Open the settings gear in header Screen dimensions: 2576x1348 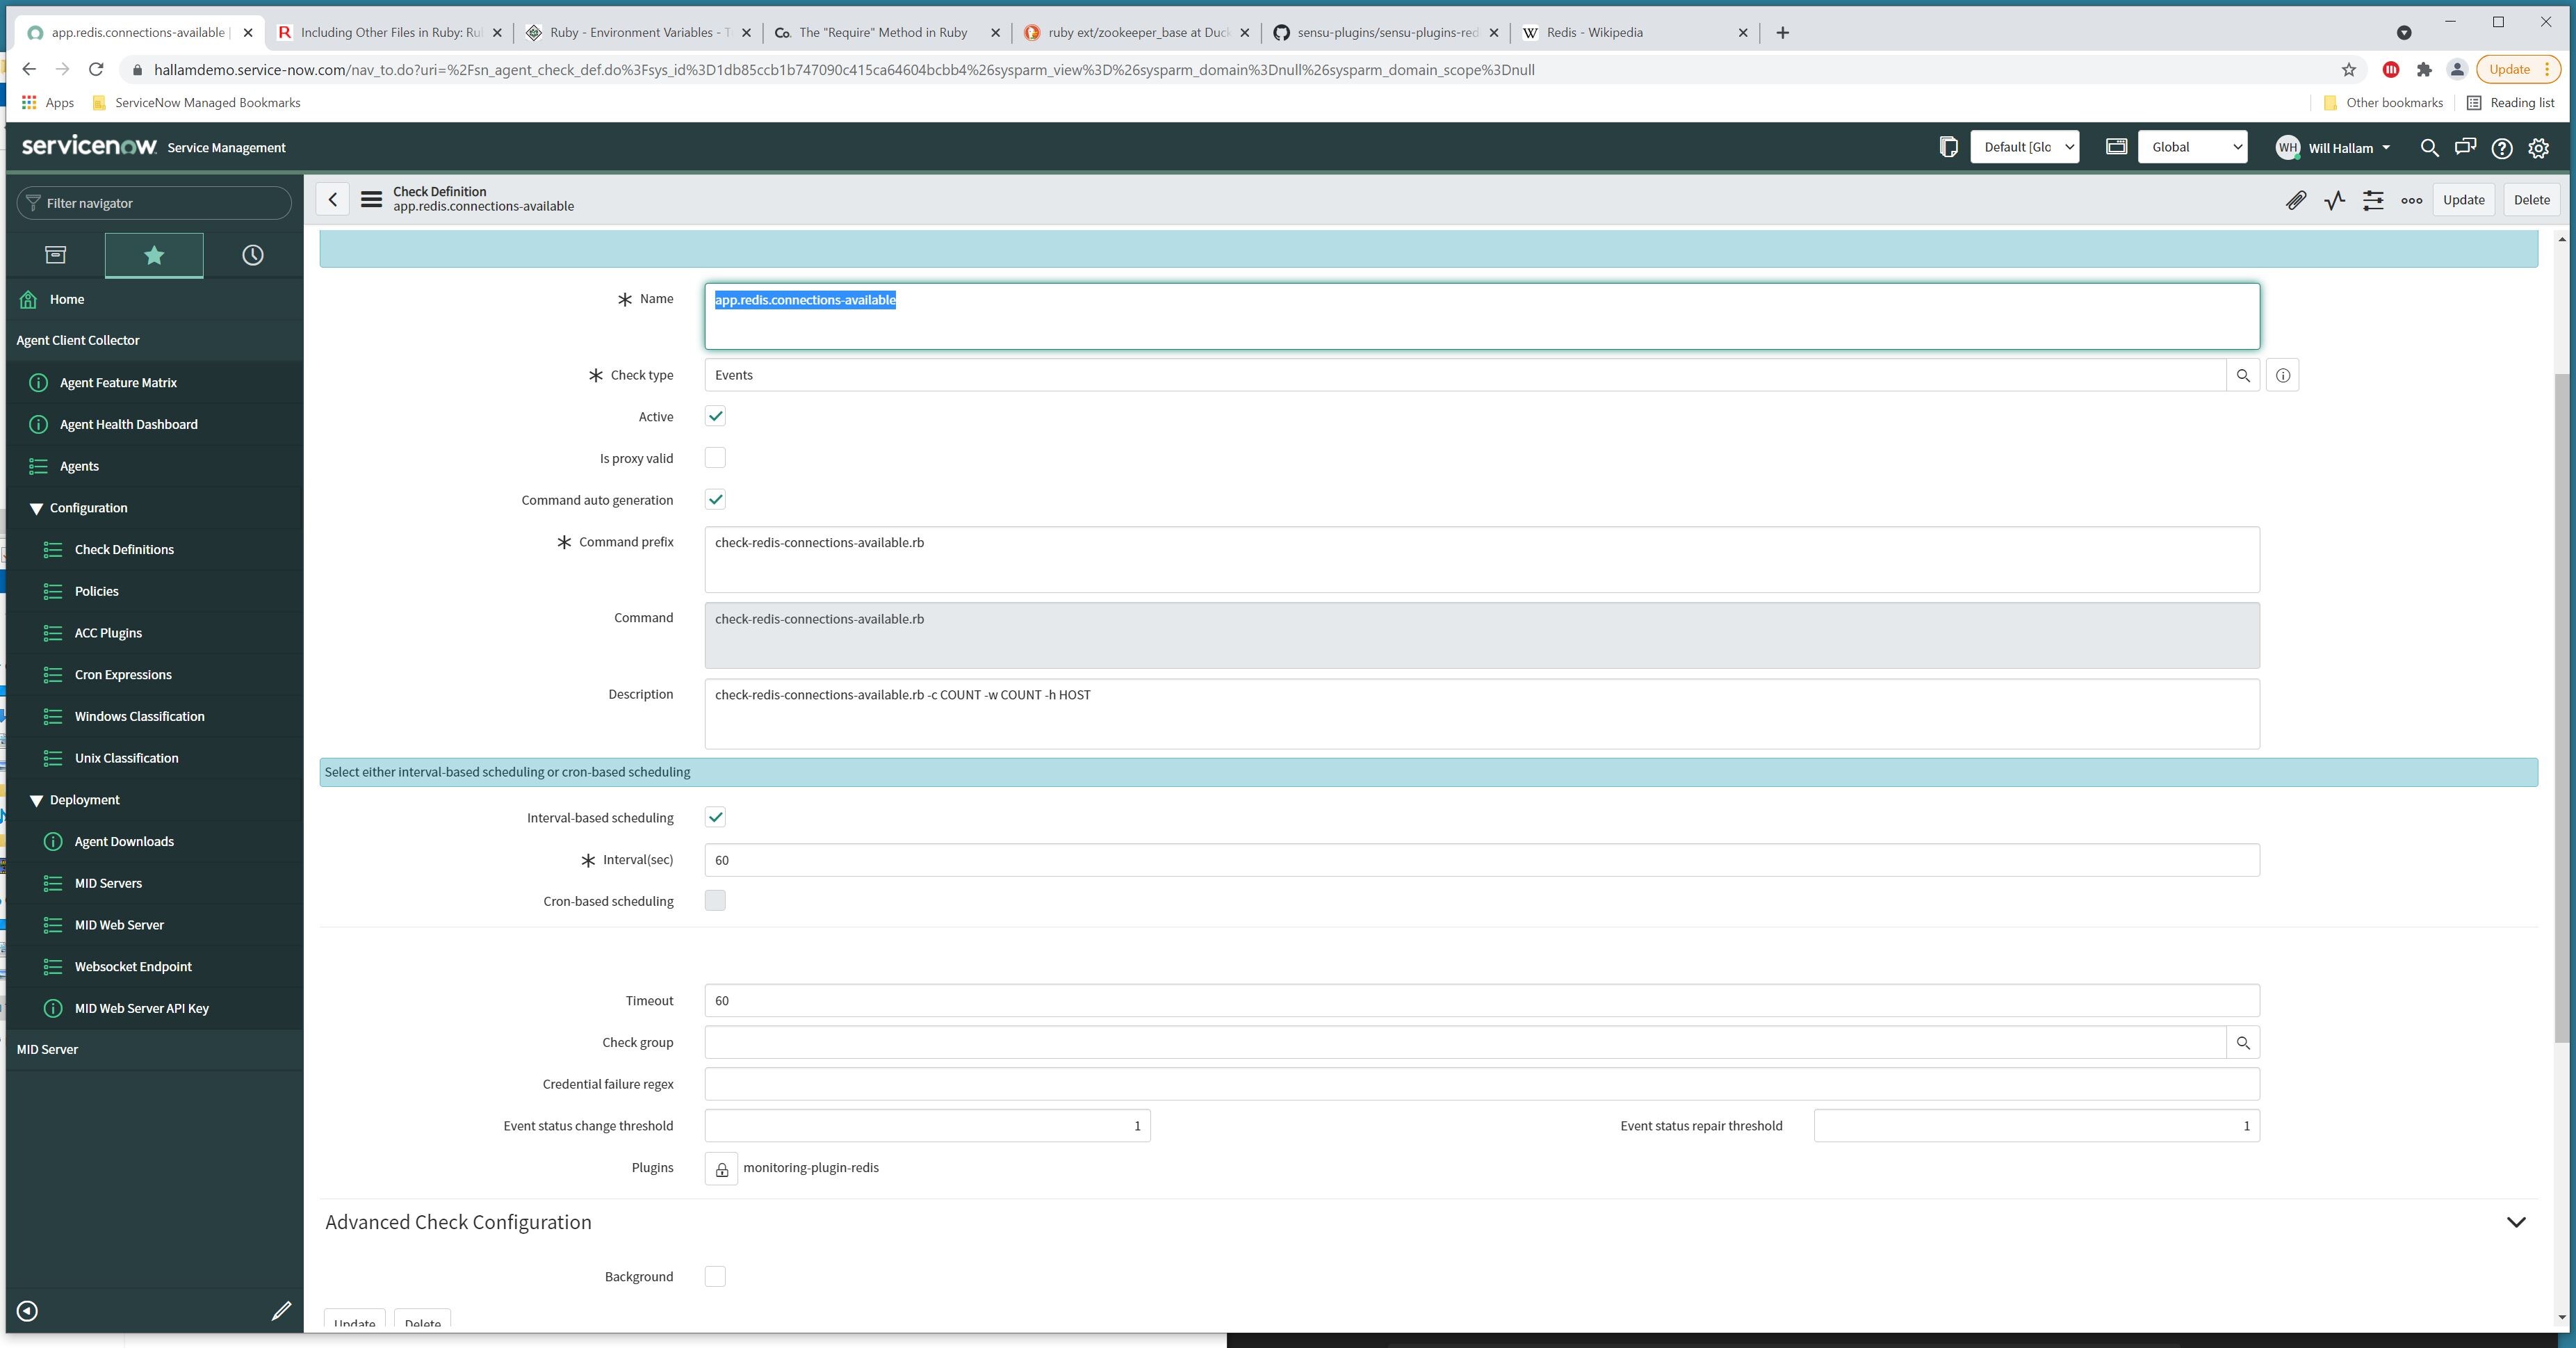pyautogui.click(x=2538, y=148)
